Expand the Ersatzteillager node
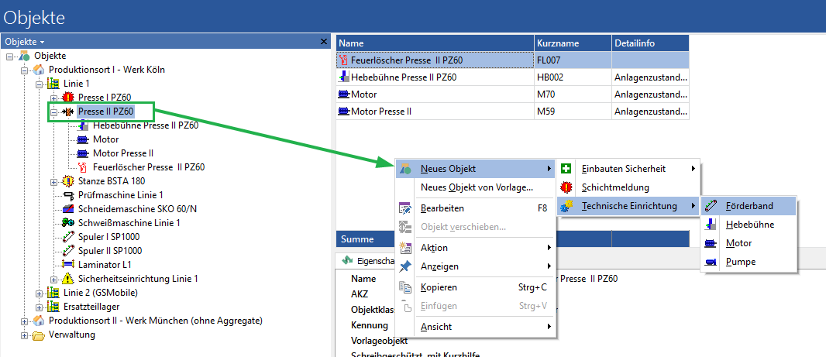The image size is (826, 357). click(x=39, y=307)
